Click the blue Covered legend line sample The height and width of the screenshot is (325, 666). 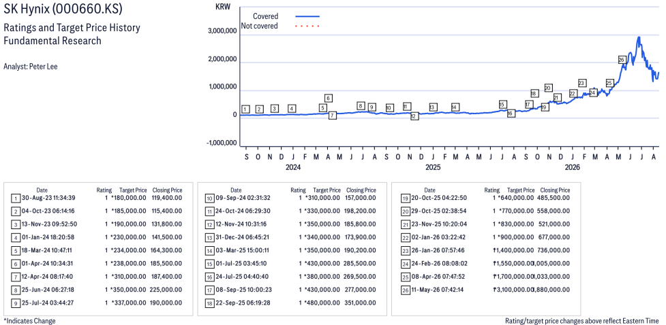(307, 16)
